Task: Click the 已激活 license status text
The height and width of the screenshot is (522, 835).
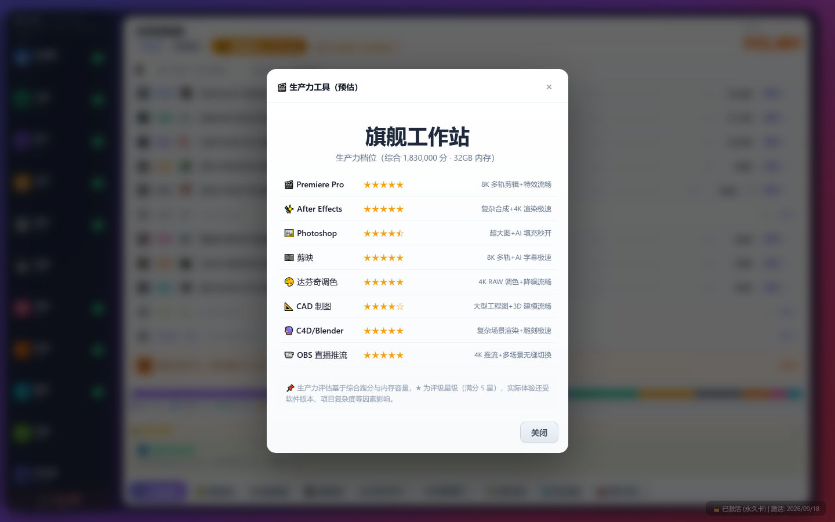Action: coord(770,509)
